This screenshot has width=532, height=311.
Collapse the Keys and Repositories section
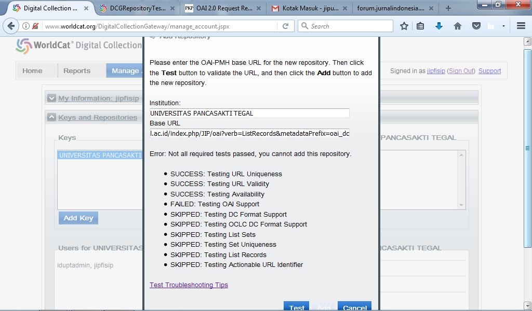pos(51,117)
